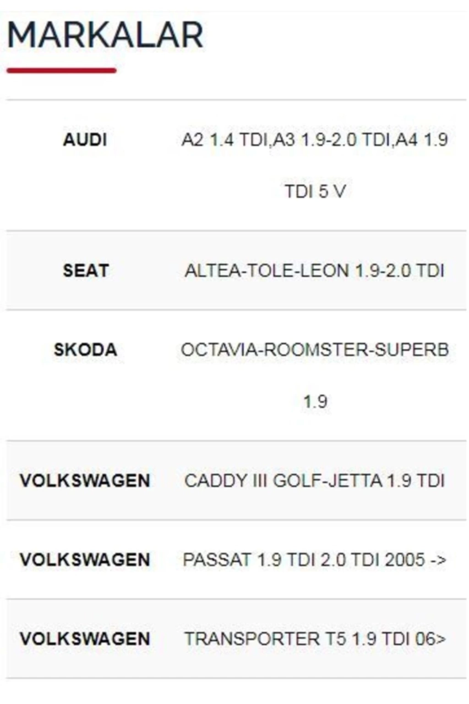Select CADDY III GOLF-JETTA 1.9 TDI text
The height and width of the screenshot is (704, 469).
pos(315,481)
